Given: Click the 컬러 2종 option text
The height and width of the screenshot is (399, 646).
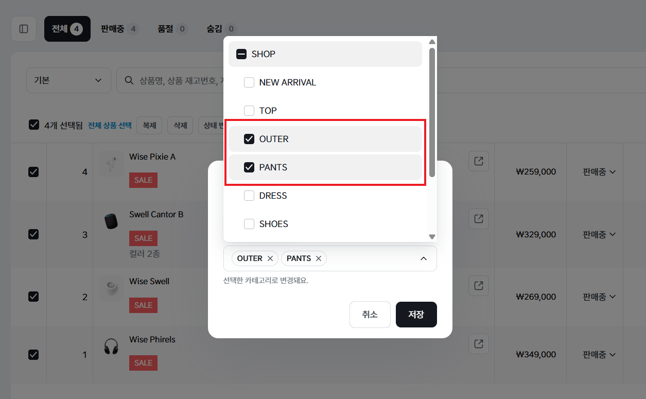Looking at the screenshot, I should click(145, 253).
